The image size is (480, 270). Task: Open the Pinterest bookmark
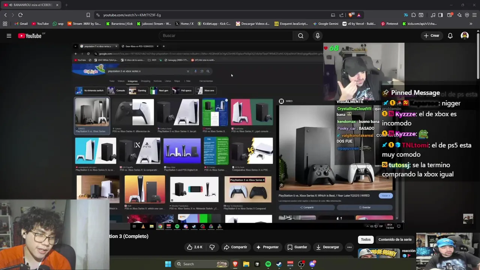coord(390,24)
